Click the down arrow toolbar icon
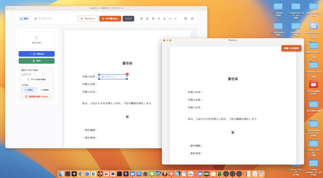Viewport: 323px width, 178px height. 164,19
